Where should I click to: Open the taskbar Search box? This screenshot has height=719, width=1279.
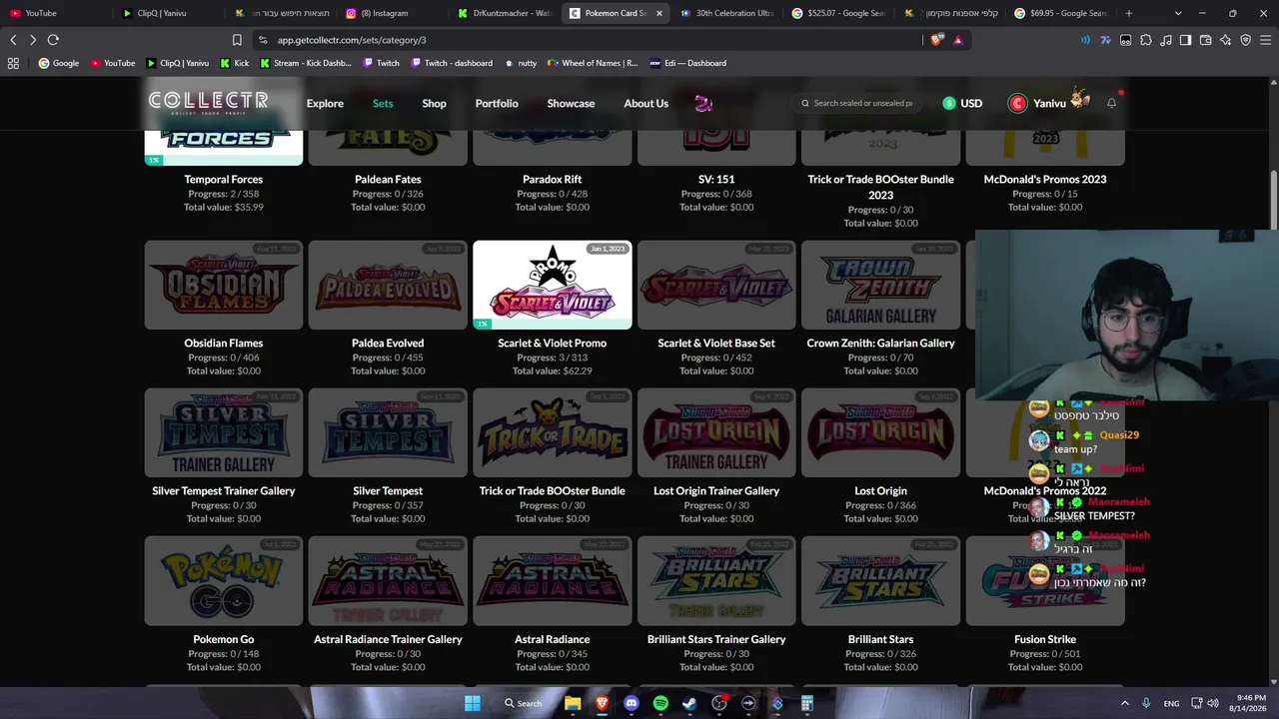pos(525,703)
